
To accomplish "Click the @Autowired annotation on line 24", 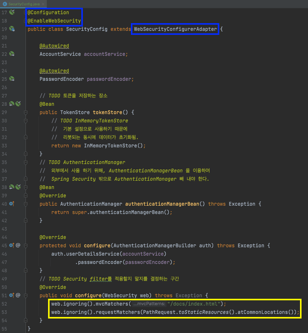I will 54,71.
